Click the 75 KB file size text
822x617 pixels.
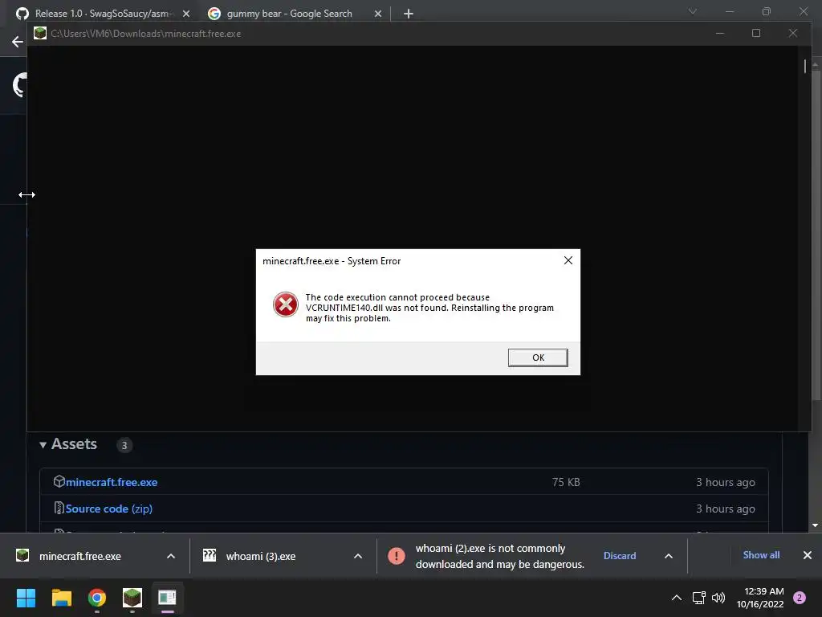[566, 482]
